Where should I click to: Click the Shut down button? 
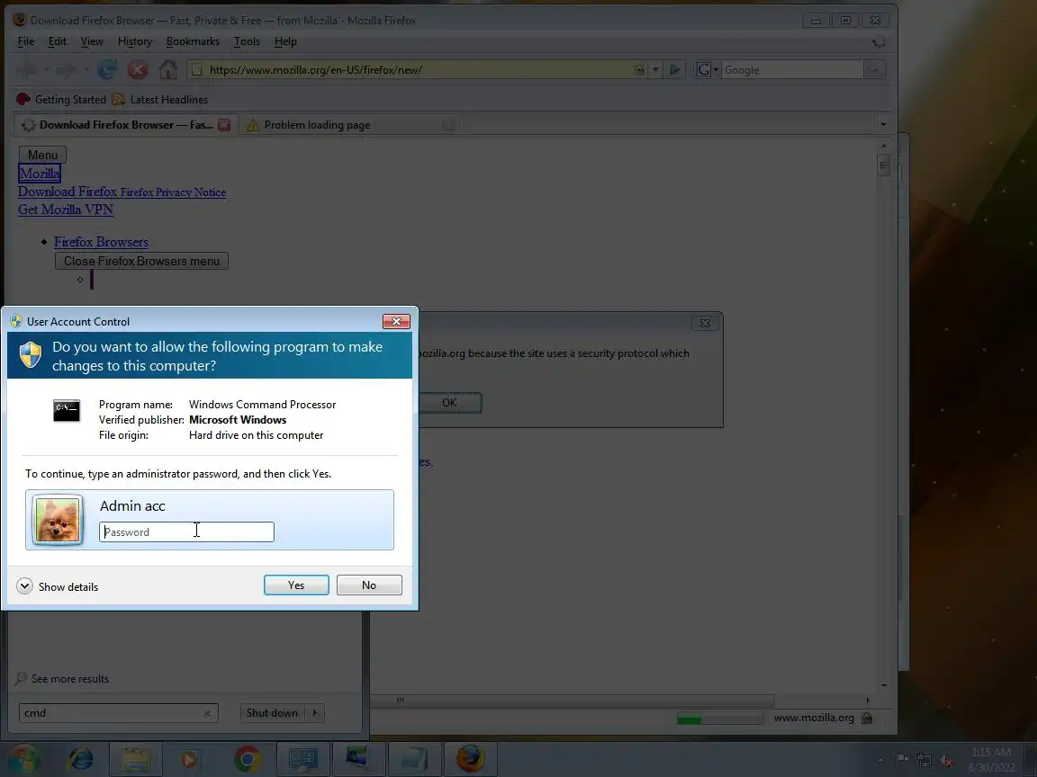click(272, 713)
